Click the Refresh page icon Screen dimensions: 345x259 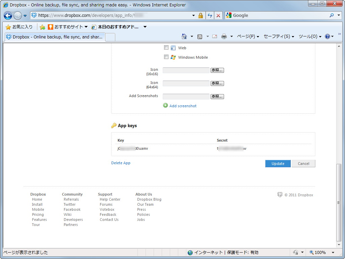[210, 16]
